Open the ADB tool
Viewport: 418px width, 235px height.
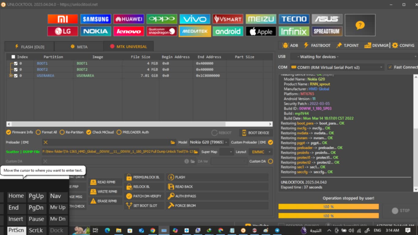[290, 45]
